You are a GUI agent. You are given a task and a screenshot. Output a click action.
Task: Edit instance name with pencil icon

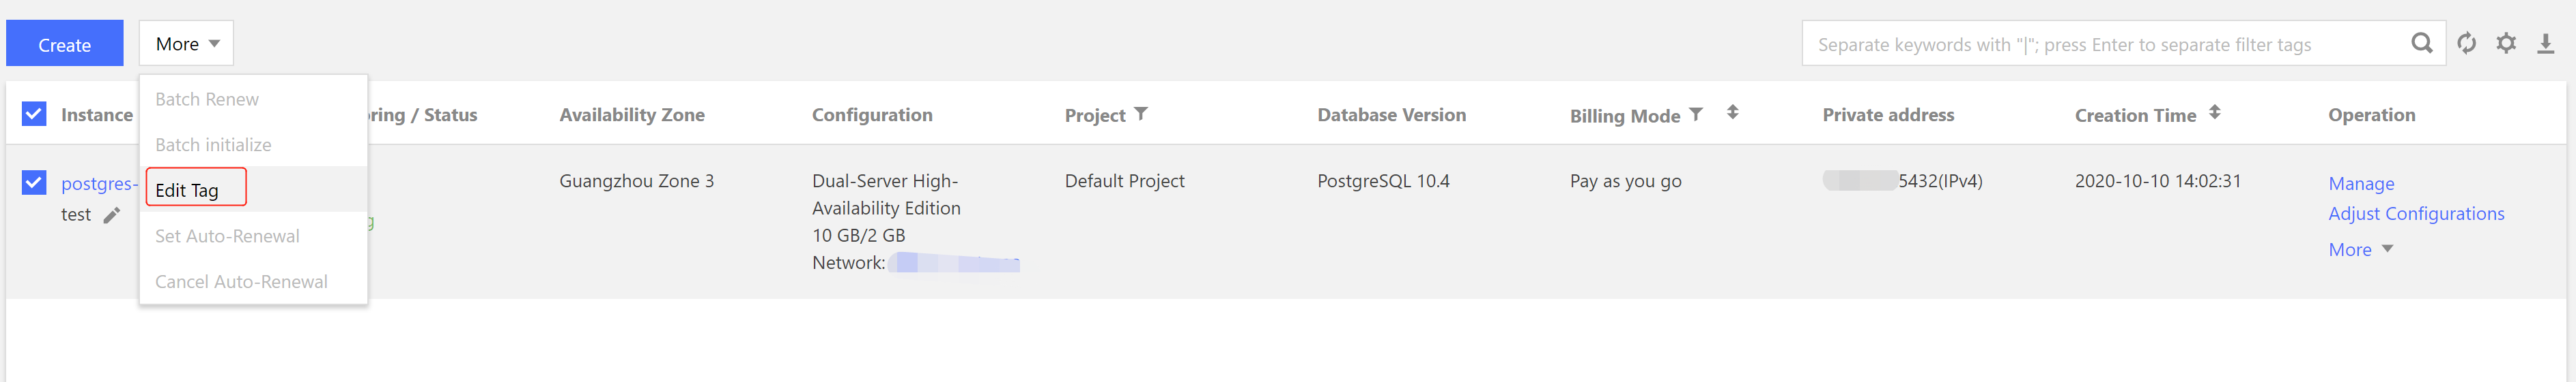pyautogui.click(x=112, y=215)
